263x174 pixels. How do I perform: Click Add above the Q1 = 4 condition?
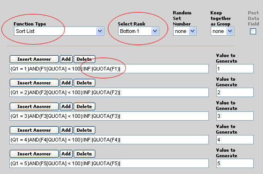pyautogui.click(x=66, y=130)
